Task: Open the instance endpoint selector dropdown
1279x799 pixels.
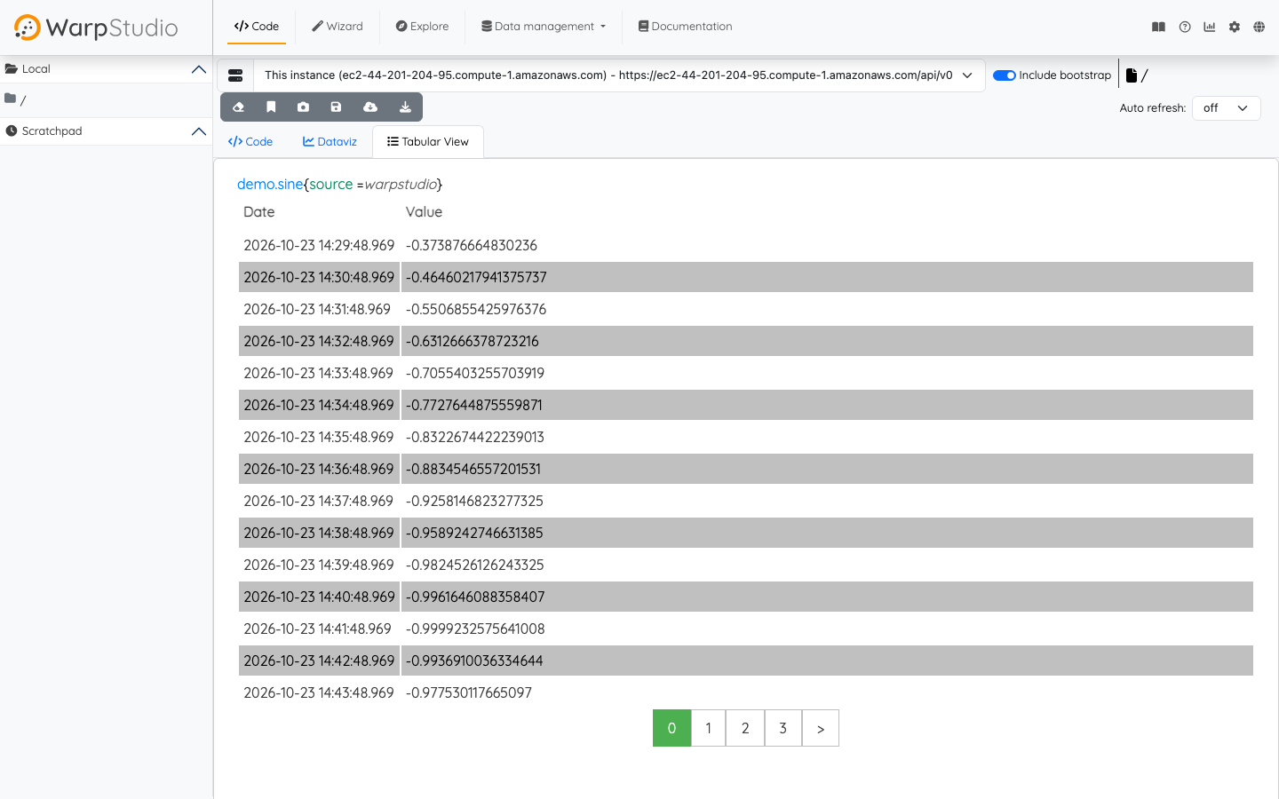Action: point(619,75)
